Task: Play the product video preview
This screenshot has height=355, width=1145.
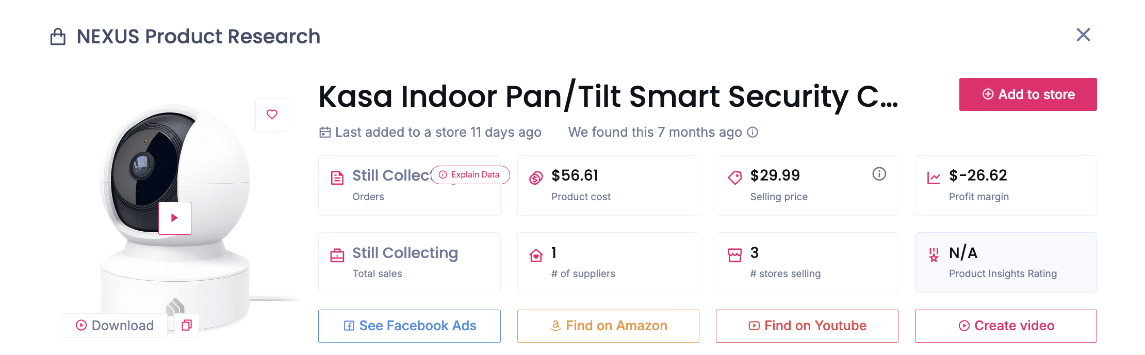Action: [175, 218]
